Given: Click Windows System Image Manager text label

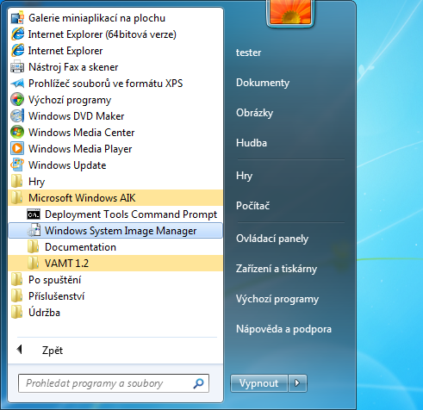Looking at the screenshot, I should click(x=121, y=231).
